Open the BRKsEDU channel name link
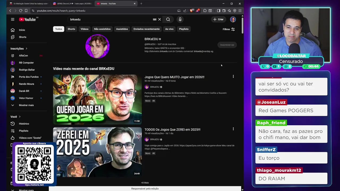 (x=151, y=39)
